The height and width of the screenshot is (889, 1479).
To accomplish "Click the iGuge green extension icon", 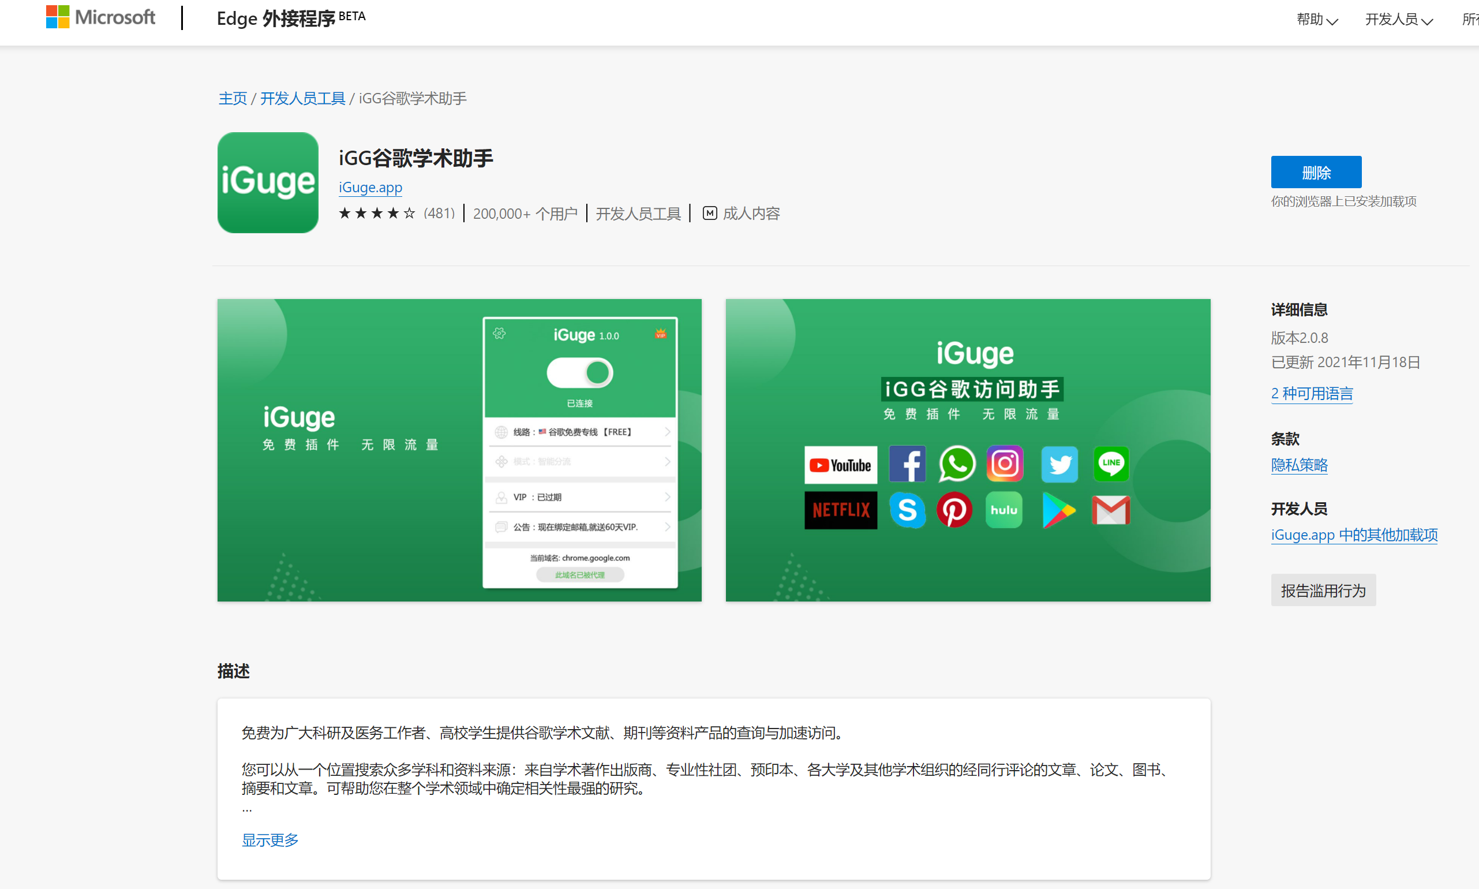I will click(x=268, y=182).
